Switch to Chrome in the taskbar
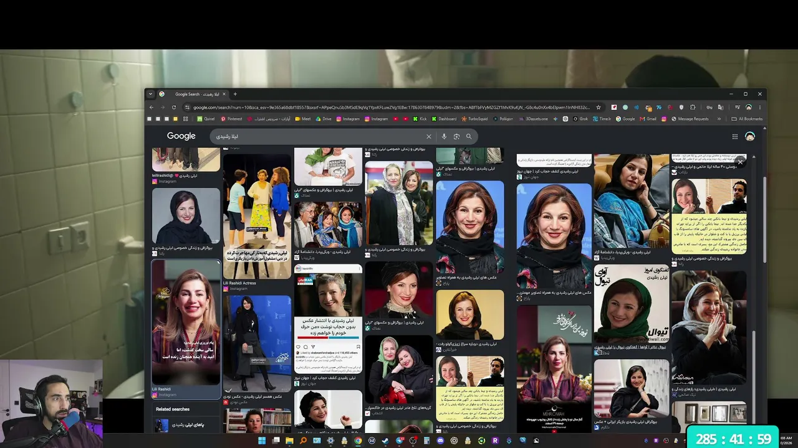 (x=358, y=441)
